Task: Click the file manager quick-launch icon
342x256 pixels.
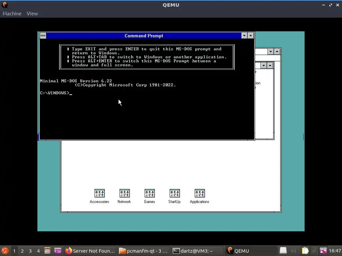Action: click(x=47, y=251)
